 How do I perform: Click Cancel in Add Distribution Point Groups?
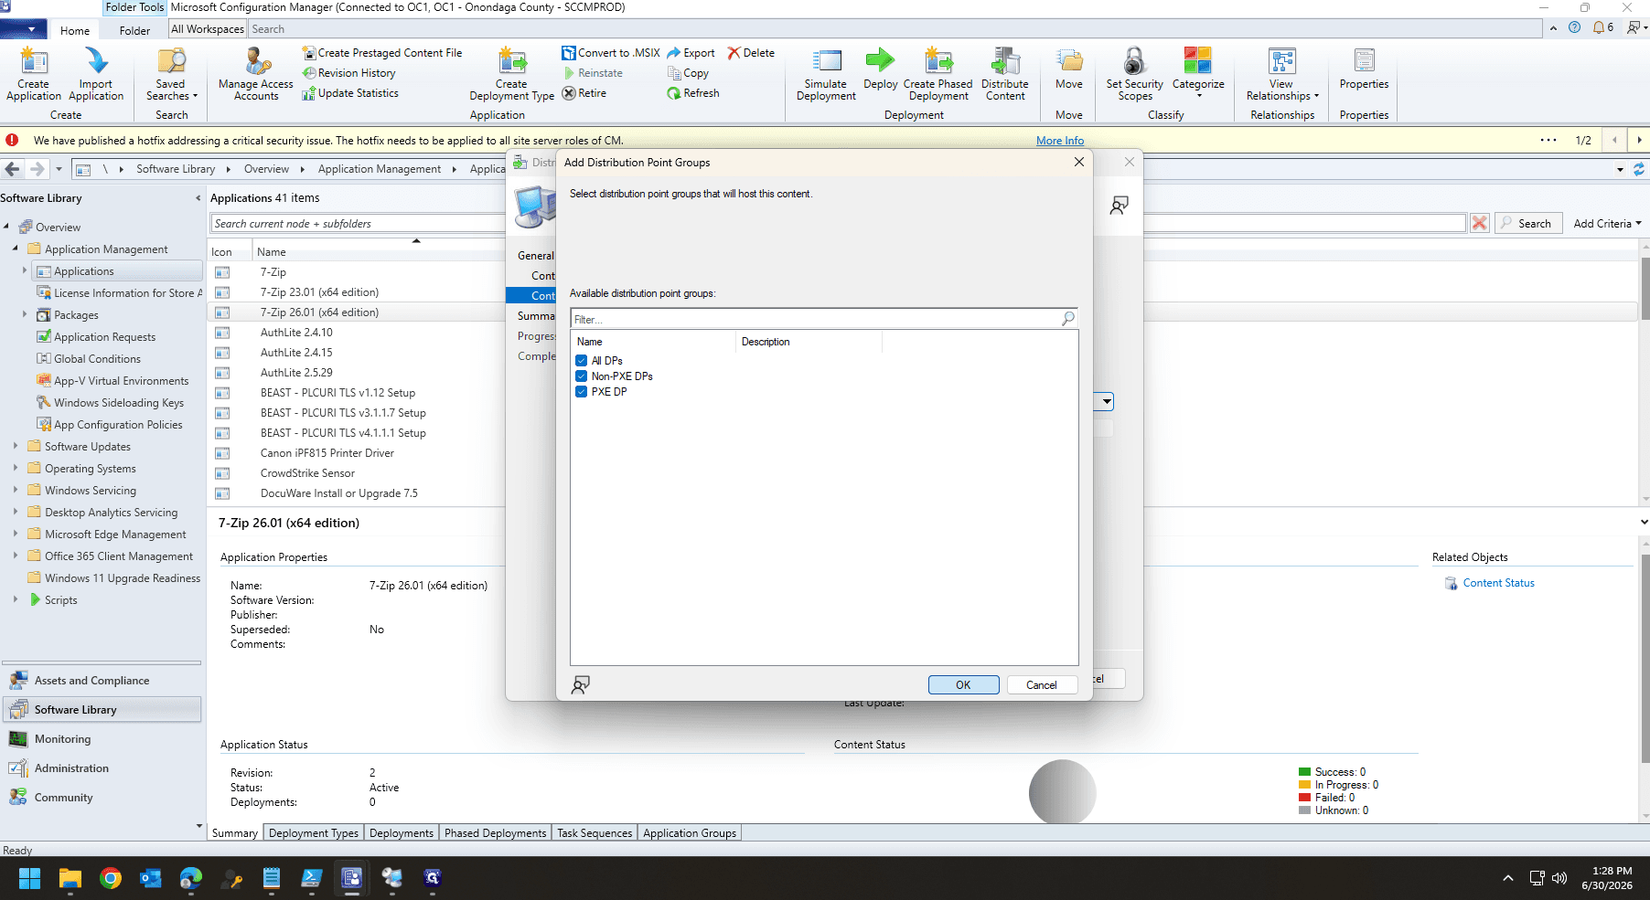click(1042, 684)
